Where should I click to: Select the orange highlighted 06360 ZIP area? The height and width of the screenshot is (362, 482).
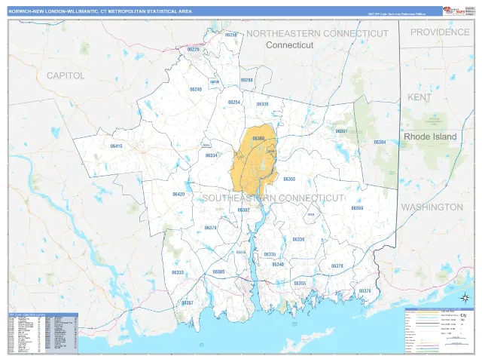click(255, 159)
